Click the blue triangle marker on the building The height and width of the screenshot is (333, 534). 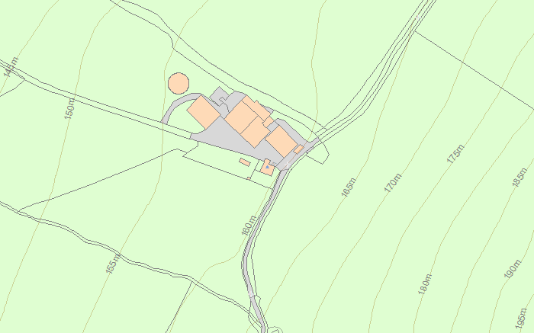click(267, 167)
